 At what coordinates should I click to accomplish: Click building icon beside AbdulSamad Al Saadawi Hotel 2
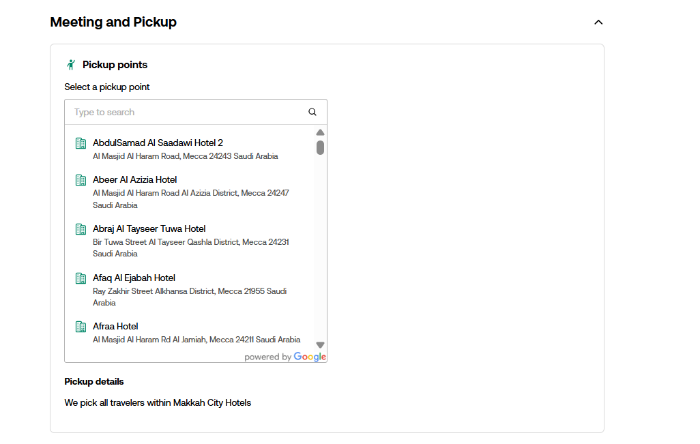pyautogui.click(x=81, y=143)
